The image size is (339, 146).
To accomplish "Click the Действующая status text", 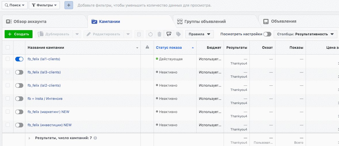I will pyautogui.click(x=171, y=59).
